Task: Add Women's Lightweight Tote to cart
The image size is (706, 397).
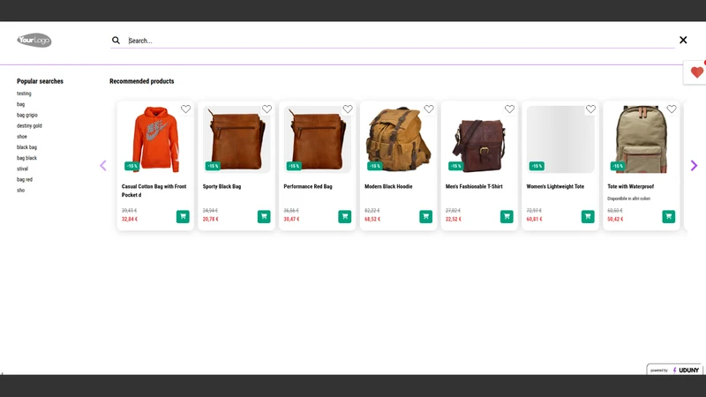Action: [588, 216]
